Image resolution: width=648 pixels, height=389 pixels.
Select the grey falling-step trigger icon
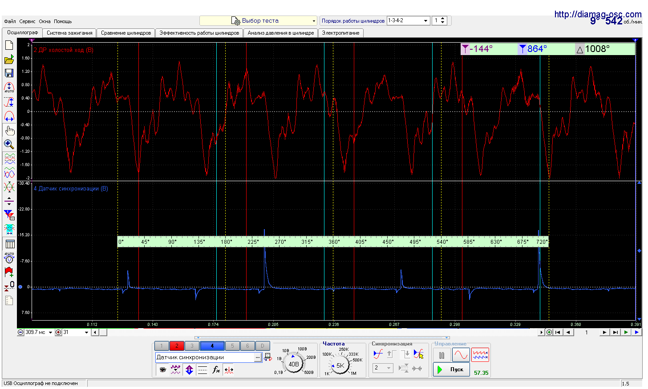[x=405, y=354]
